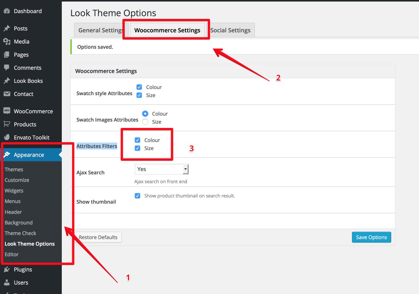Switch to the Woocommerce Settings tab
The width and height of the screenshot is (419, 294).
[x=167, y=30]
